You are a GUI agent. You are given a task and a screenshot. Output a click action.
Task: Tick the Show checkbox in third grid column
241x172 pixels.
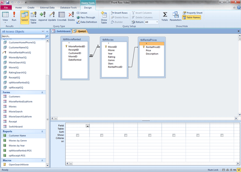coord(126,135)
